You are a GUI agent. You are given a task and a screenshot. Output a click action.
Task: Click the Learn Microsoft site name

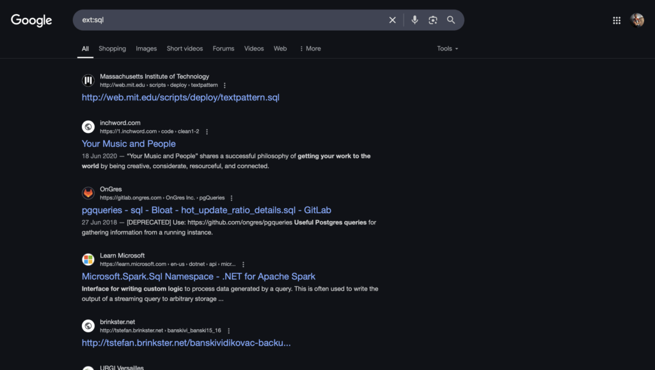122,255
